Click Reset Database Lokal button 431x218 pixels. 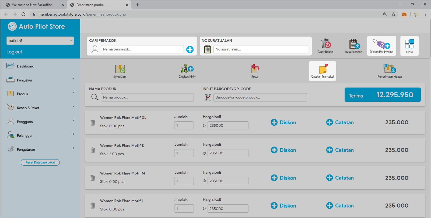[40, 162]
